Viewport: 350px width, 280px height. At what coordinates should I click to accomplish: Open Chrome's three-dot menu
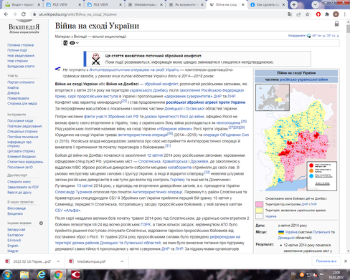345,14
